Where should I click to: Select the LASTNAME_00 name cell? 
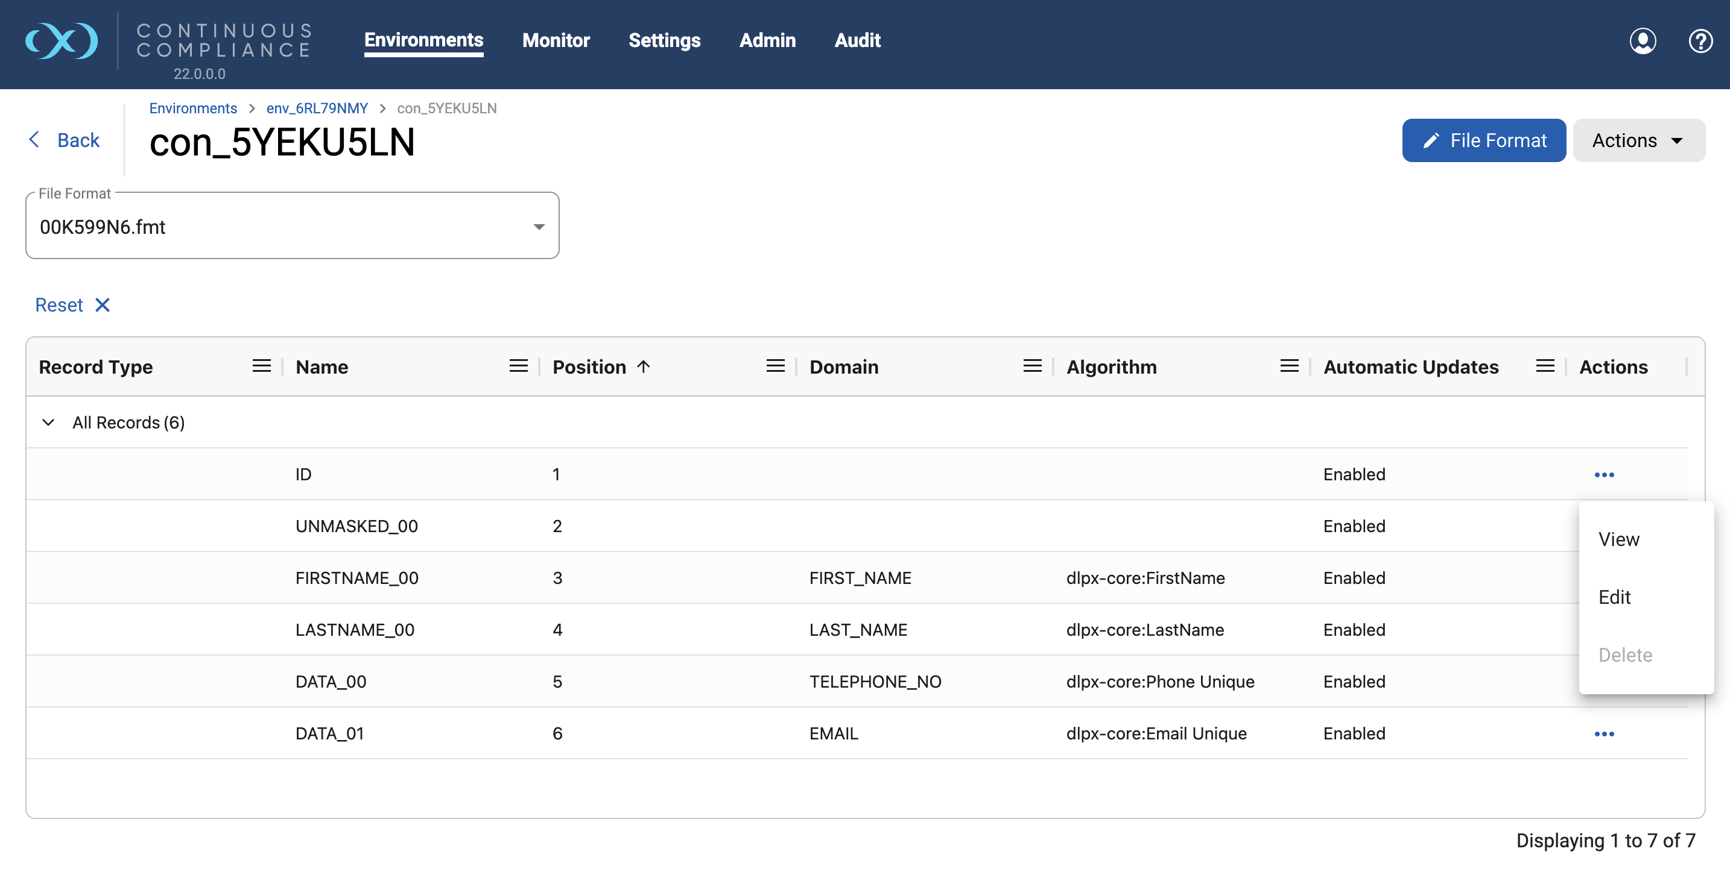click(355, 629)
